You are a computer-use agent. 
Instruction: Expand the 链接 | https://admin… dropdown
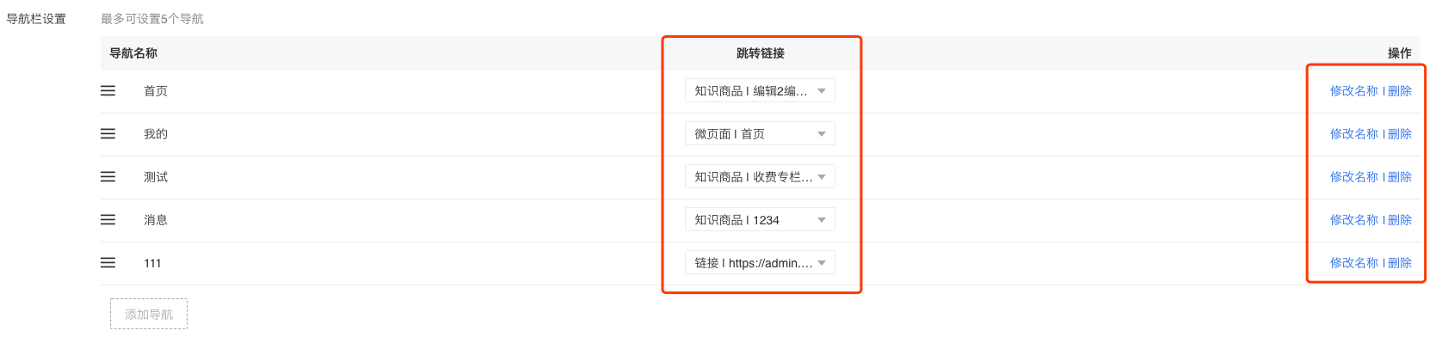(x=760, y=262)
